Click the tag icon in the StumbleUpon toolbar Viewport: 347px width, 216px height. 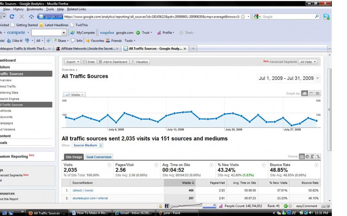point(48,41)
